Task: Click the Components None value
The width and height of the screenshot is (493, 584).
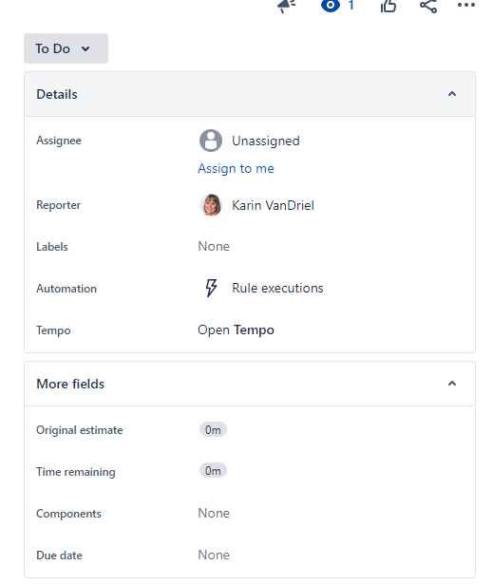Action: click(214, 513)
